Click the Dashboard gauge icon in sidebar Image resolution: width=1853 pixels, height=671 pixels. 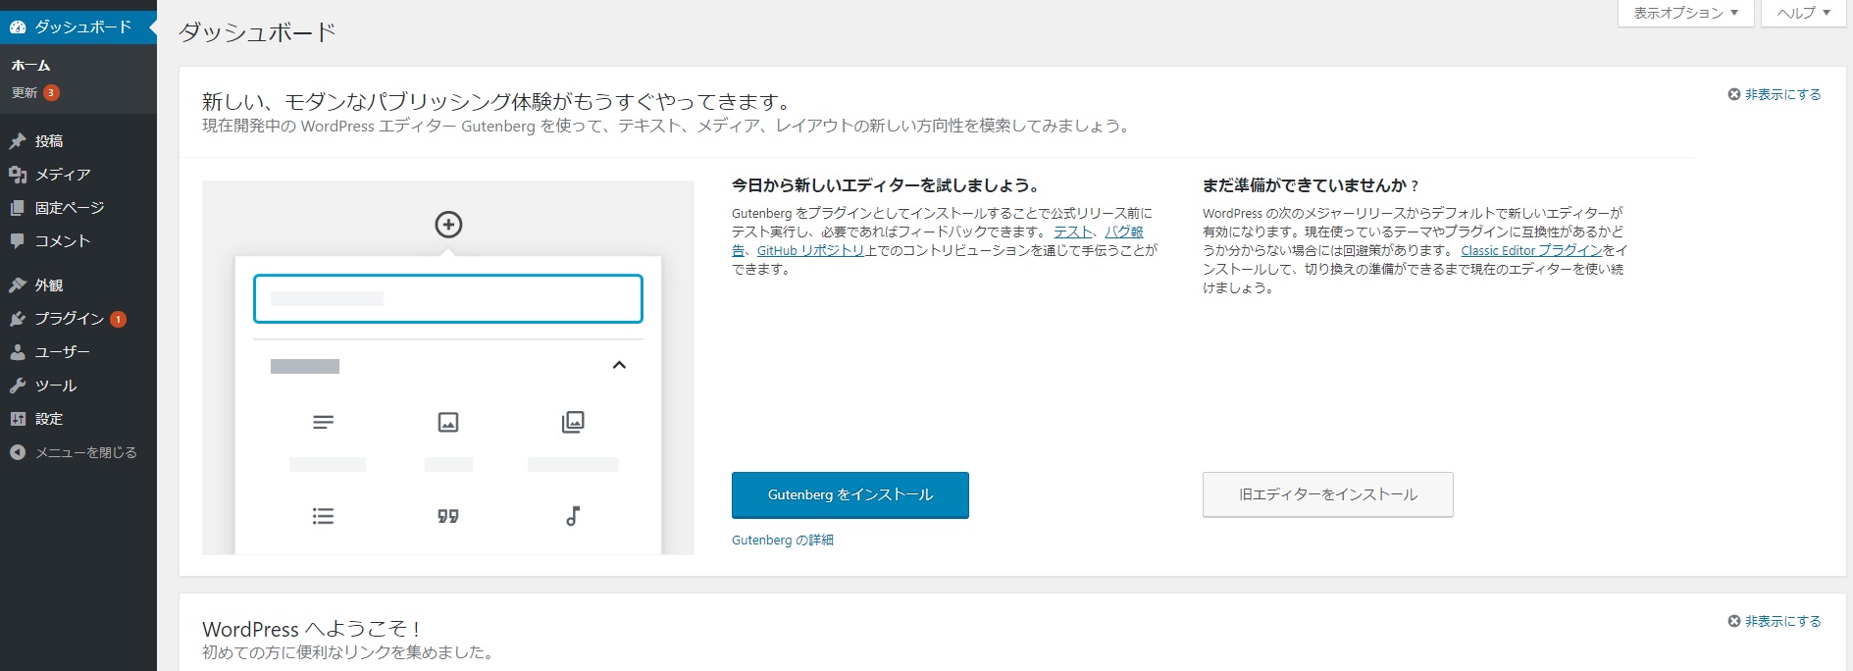click(x=18, y=27)
